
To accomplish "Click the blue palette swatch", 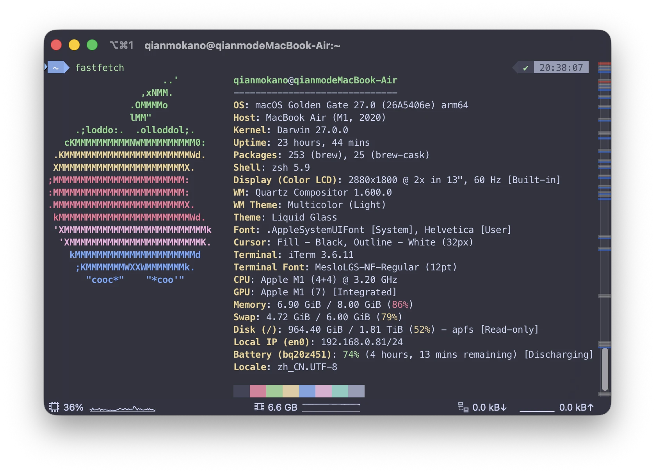I will click(307, 391).
